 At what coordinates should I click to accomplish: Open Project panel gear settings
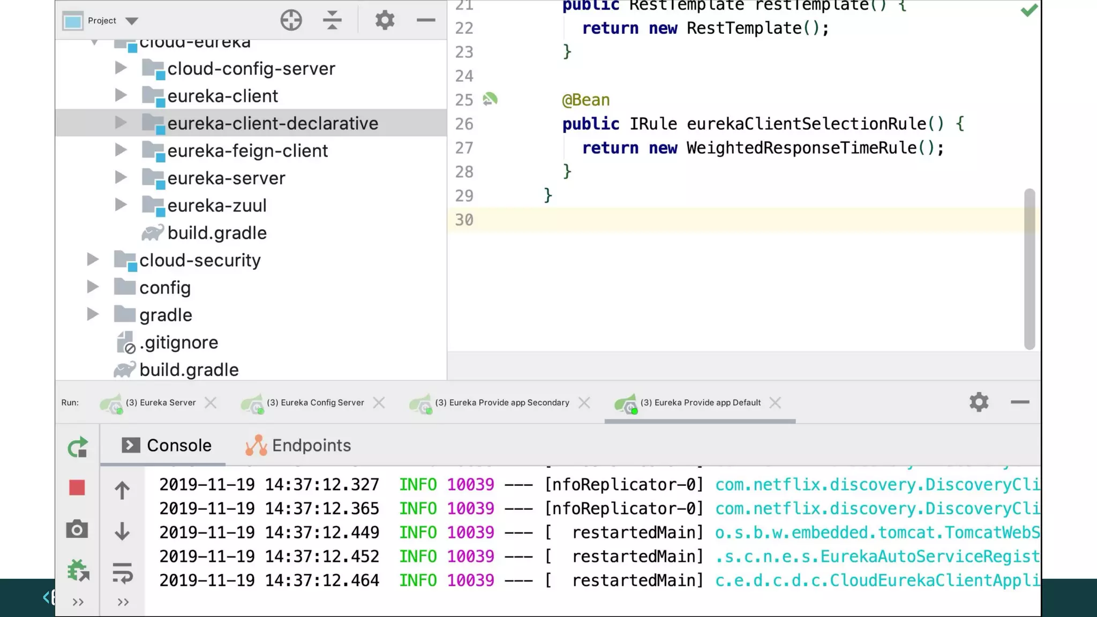coord(385,20)
